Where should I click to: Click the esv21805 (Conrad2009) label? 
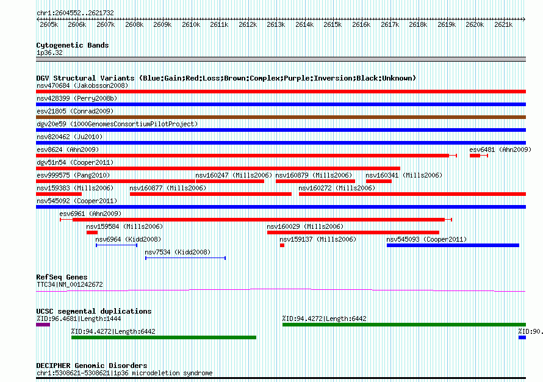[75, 111]
